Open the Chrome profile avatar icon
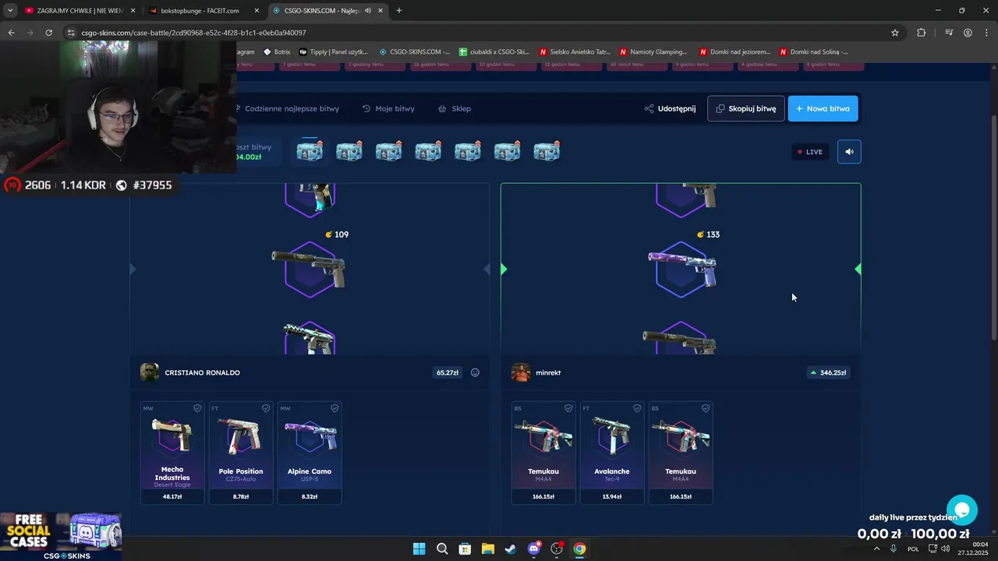 968,33
